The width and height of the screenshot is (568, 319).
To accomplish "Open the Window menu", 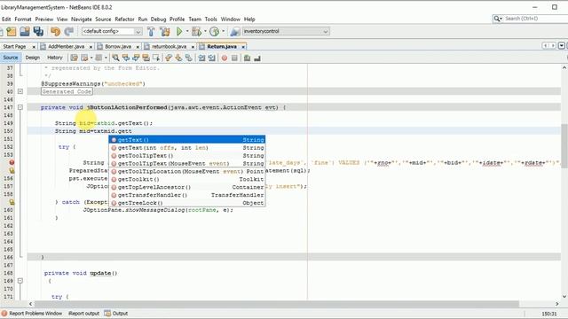I will click(x=231, y=19).
